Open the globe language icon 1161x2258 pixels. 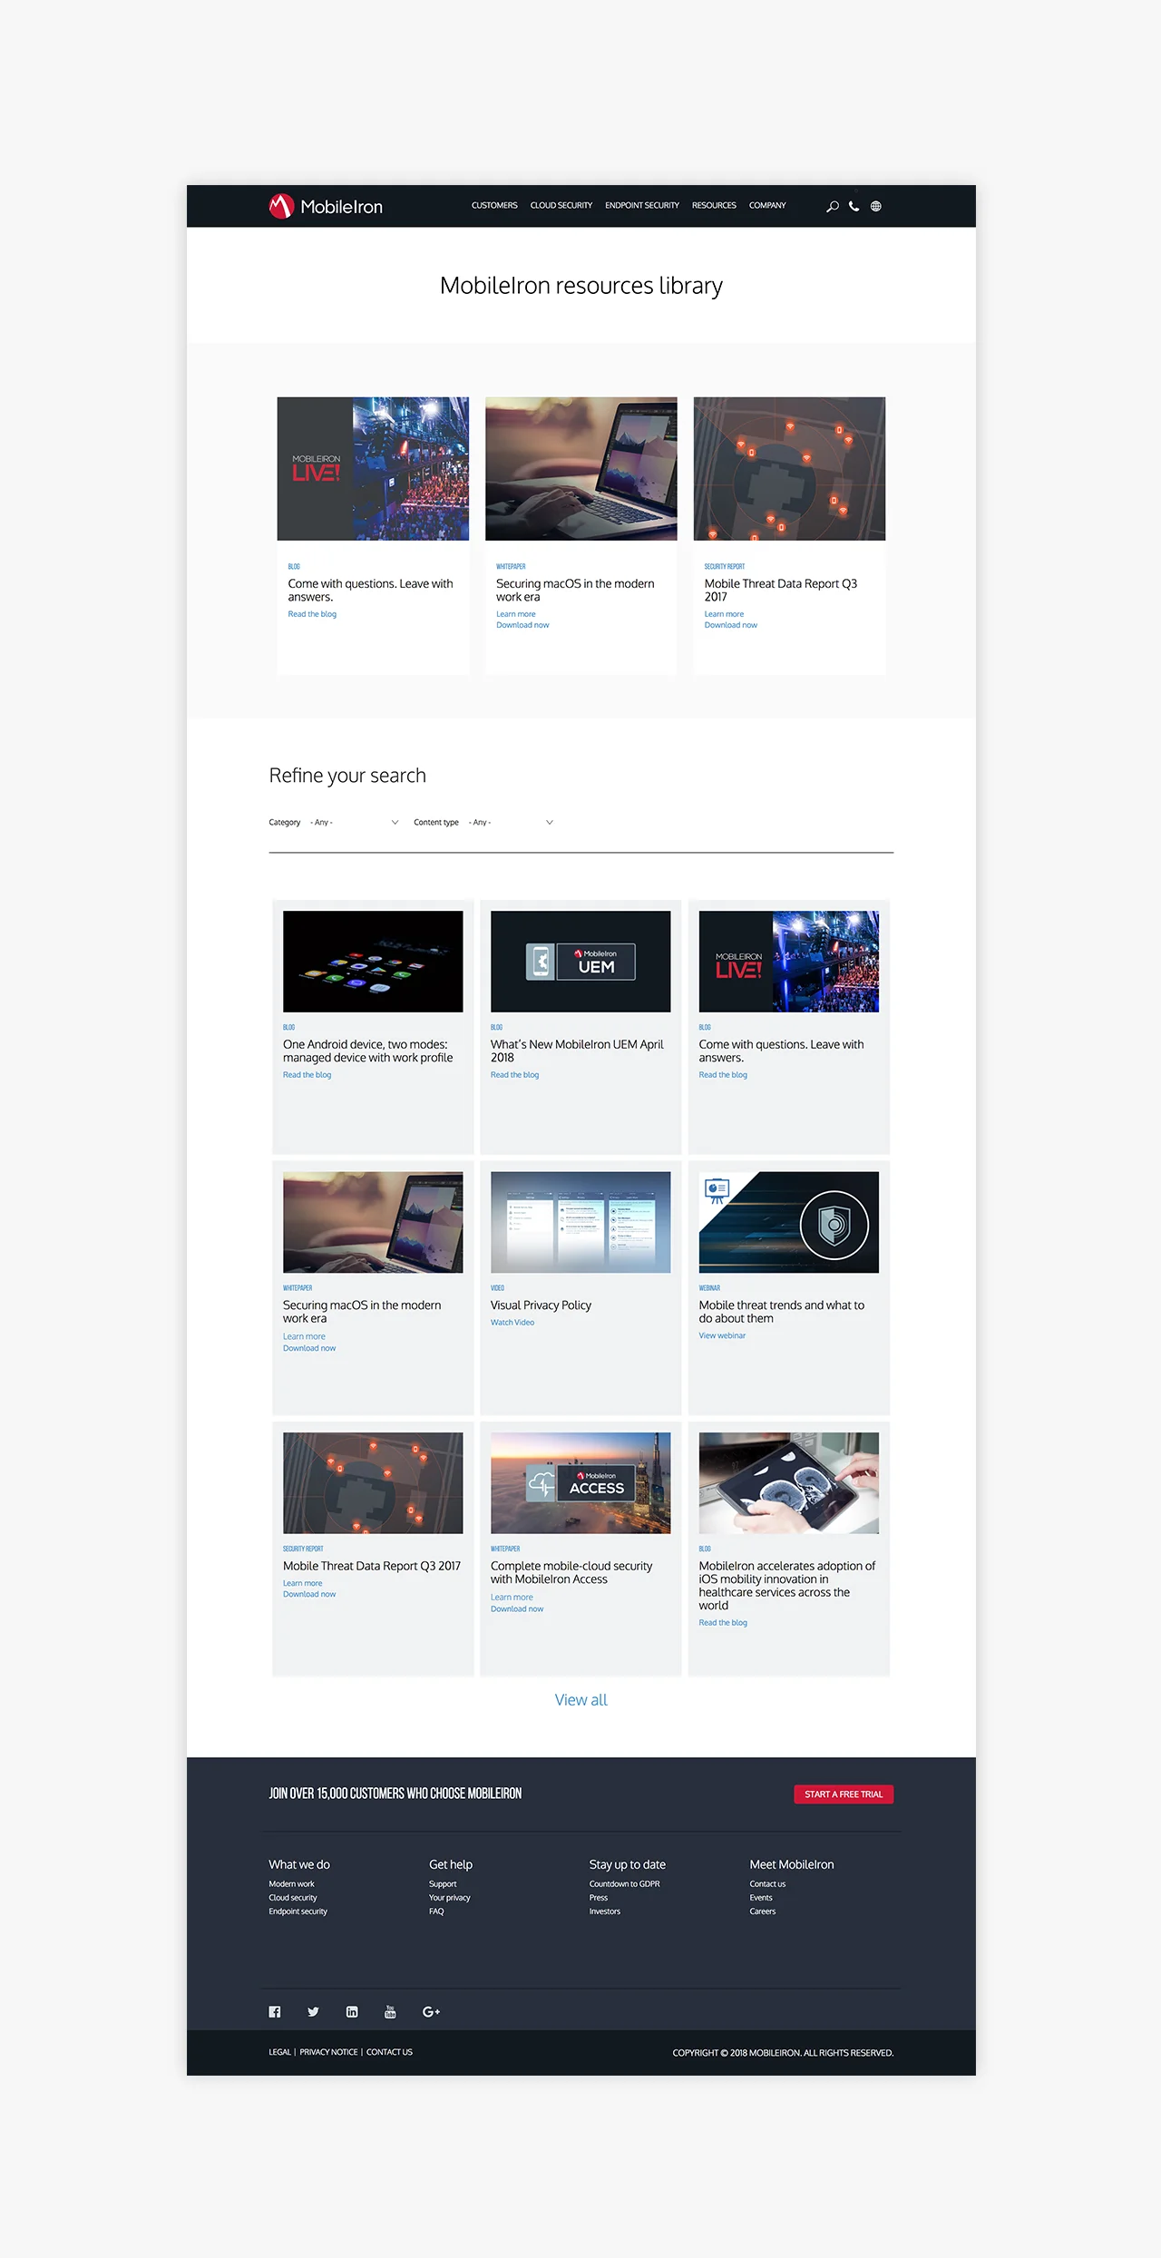tap(876, 206)
